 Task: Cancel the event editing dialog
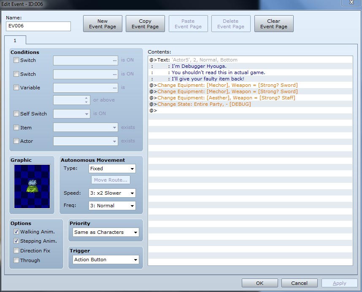coord(300,283)
